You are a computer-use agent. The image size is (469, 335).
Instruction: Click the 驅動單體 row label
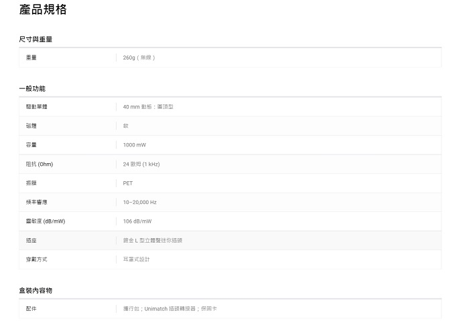(x=37, y=107)
